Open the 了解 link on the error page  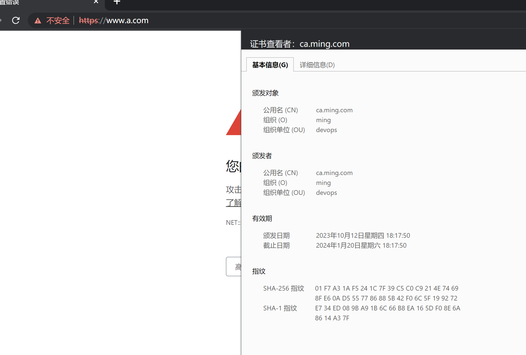234,203
